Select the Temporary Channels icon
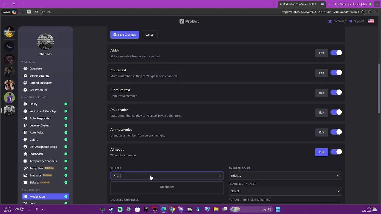381x214 pixels. tap(25, 161)
